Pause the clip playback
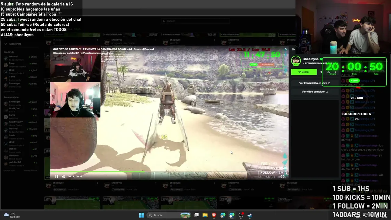 [x=57, y=176]
